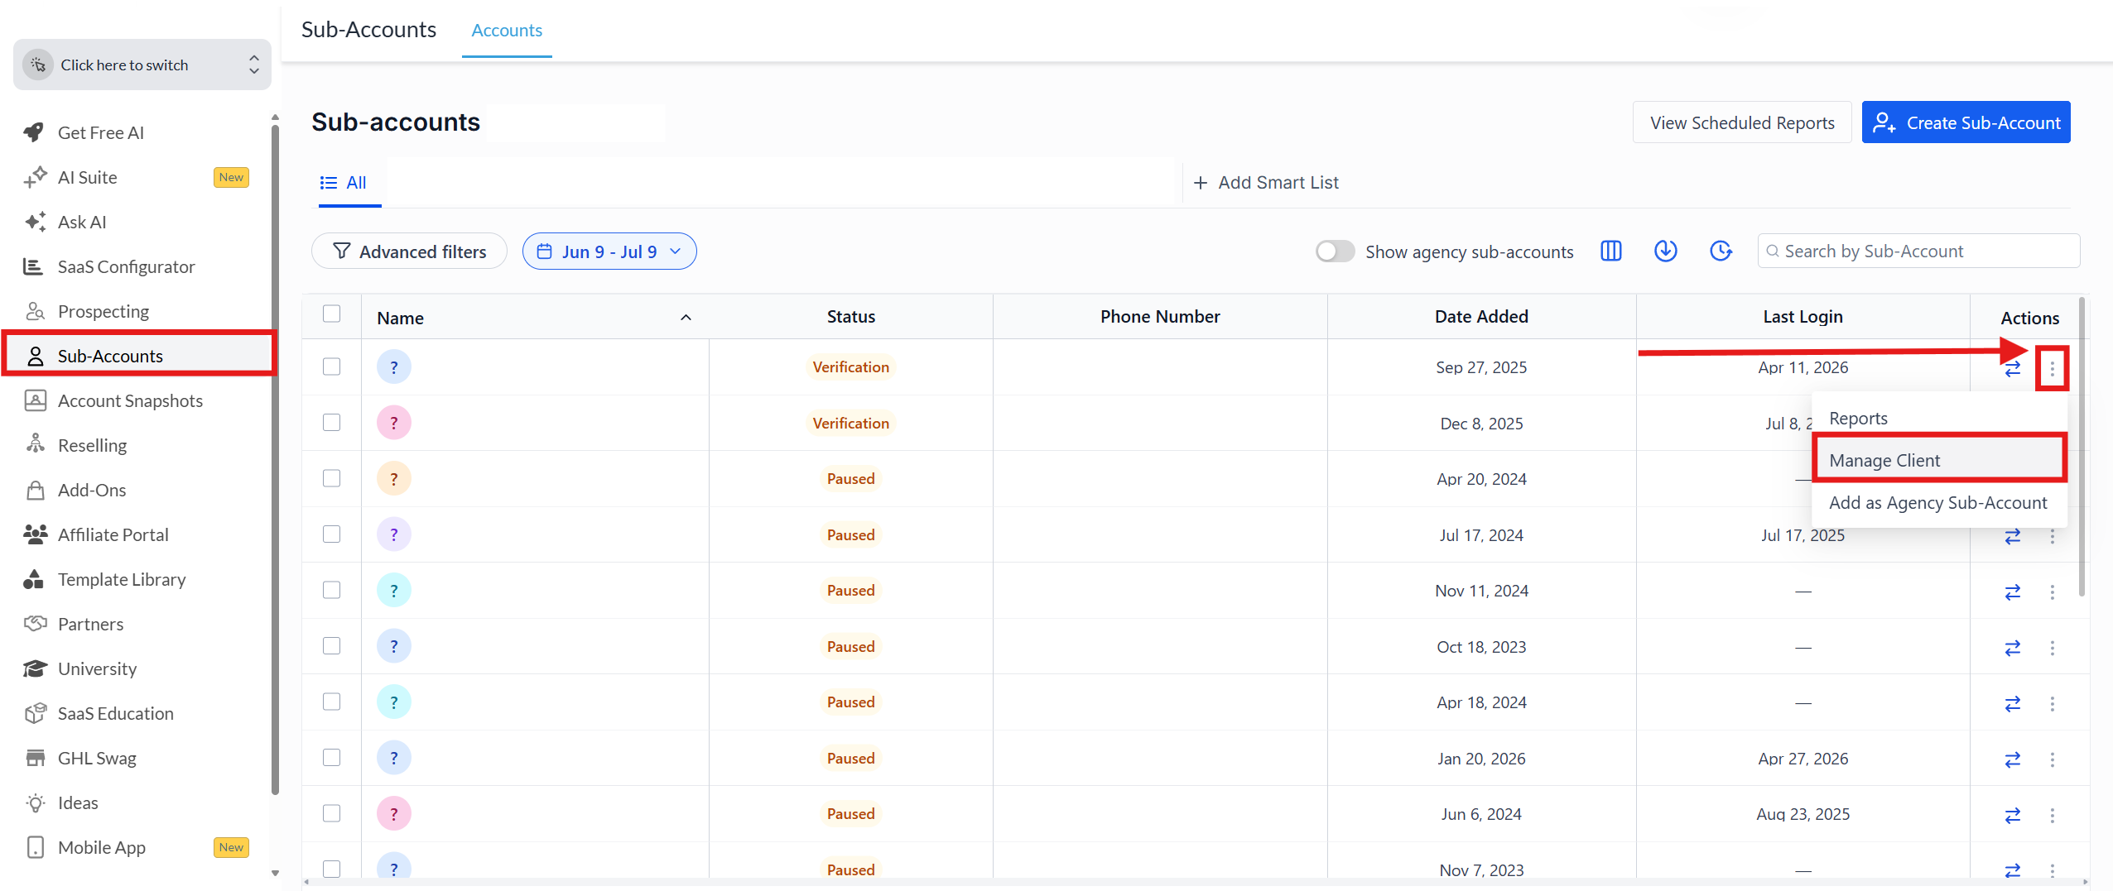
Task: Focus the Search by Sub-Account field
Action: (1918, 251)
